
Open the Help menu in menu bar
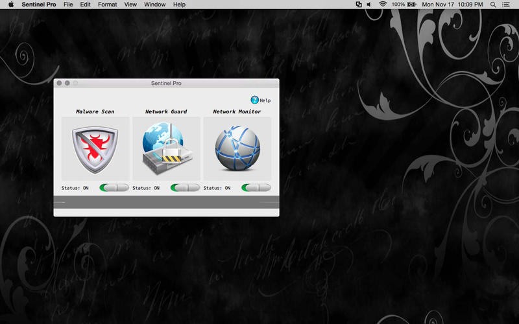(x=179, y=5)
